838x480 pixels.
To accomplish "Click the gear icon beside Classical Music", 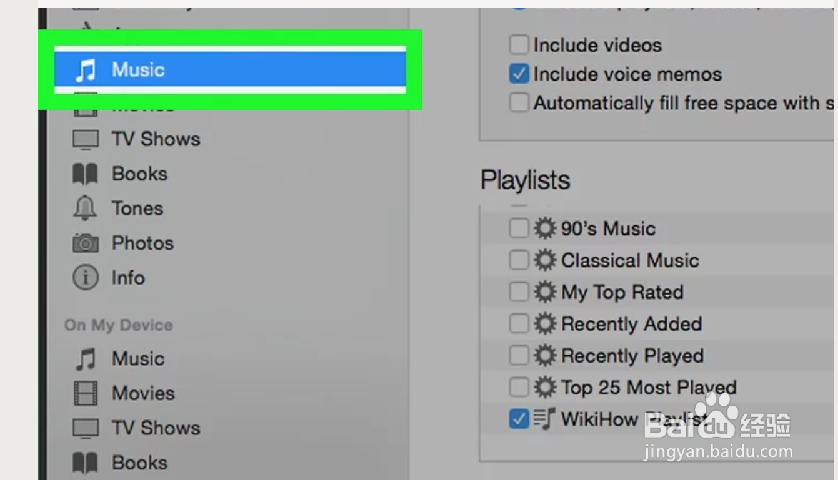I will click(x=545, y=260).
